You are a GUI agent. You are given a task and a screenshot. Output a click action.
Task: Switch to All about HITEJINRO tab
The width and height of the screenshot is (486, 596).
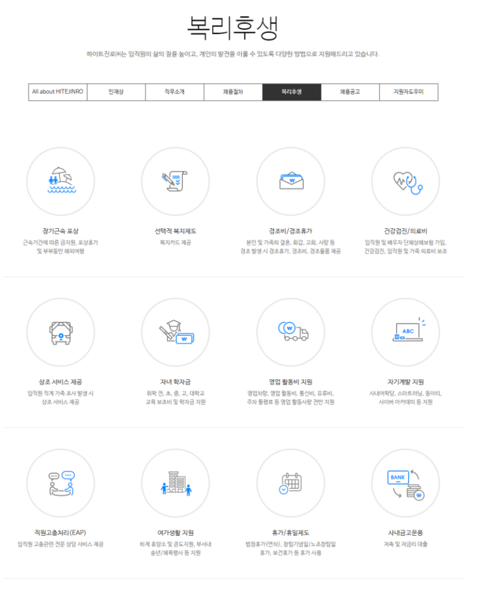[x=58, y=92]
